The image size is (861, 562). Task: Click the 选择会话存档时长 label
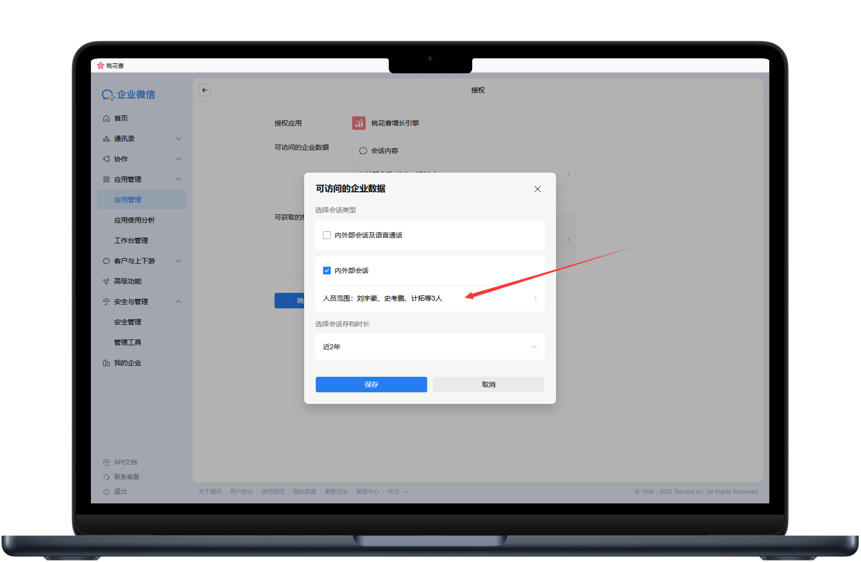click(x=342, y=324)
